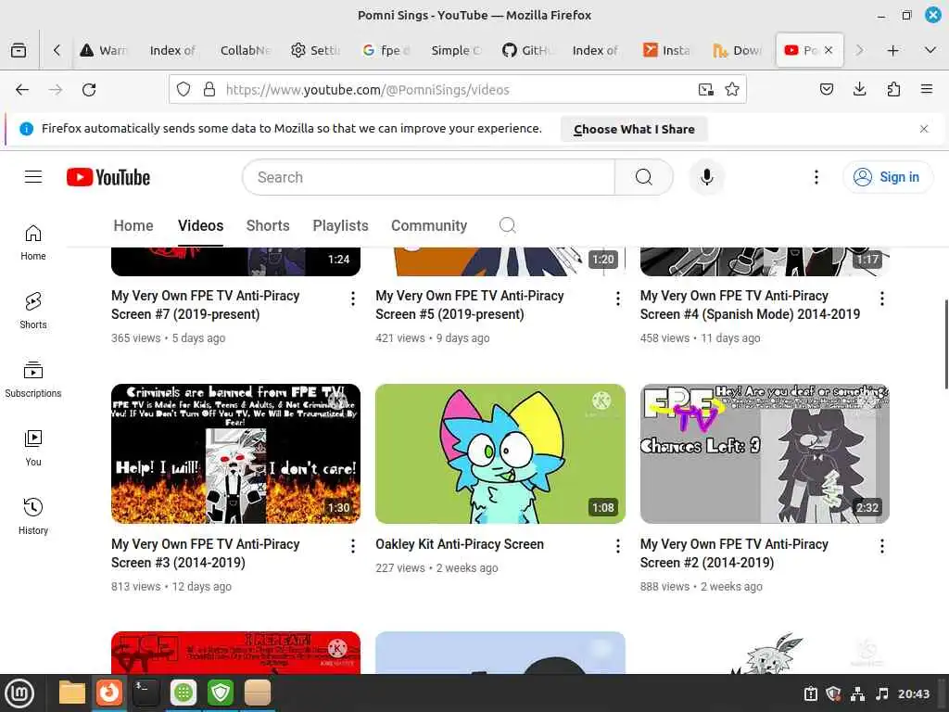Open You in the left sidebar
The height and width of the screenshot is (712, 949).
(x=33, y=448)
